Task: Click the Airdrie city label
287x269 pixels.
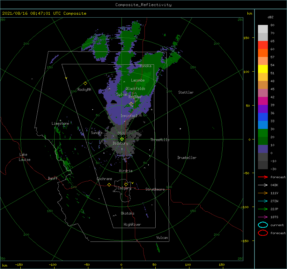Action: click(126, 171)
